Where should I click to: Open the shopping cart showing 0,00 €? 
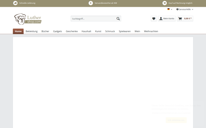coord(185,19)
